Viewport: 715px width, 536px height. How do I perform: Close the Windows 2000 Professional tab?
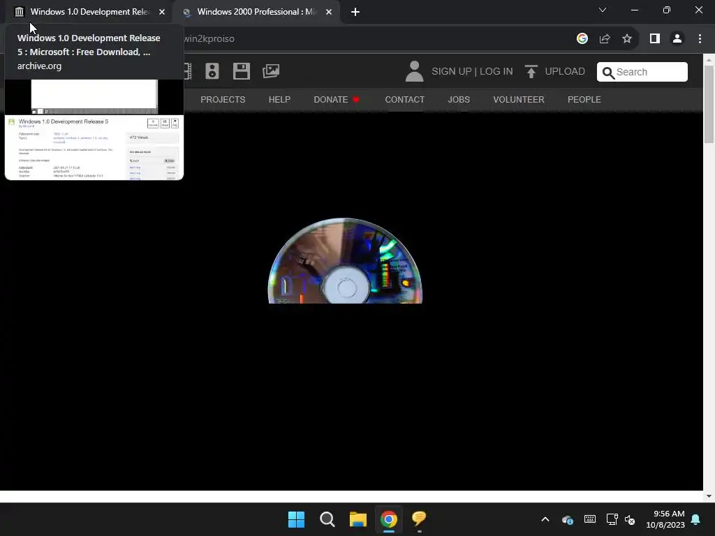point(329,12)
